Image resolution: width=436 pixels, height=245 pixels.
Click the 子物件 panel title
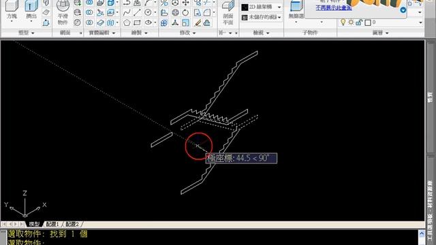coord(310,33)
